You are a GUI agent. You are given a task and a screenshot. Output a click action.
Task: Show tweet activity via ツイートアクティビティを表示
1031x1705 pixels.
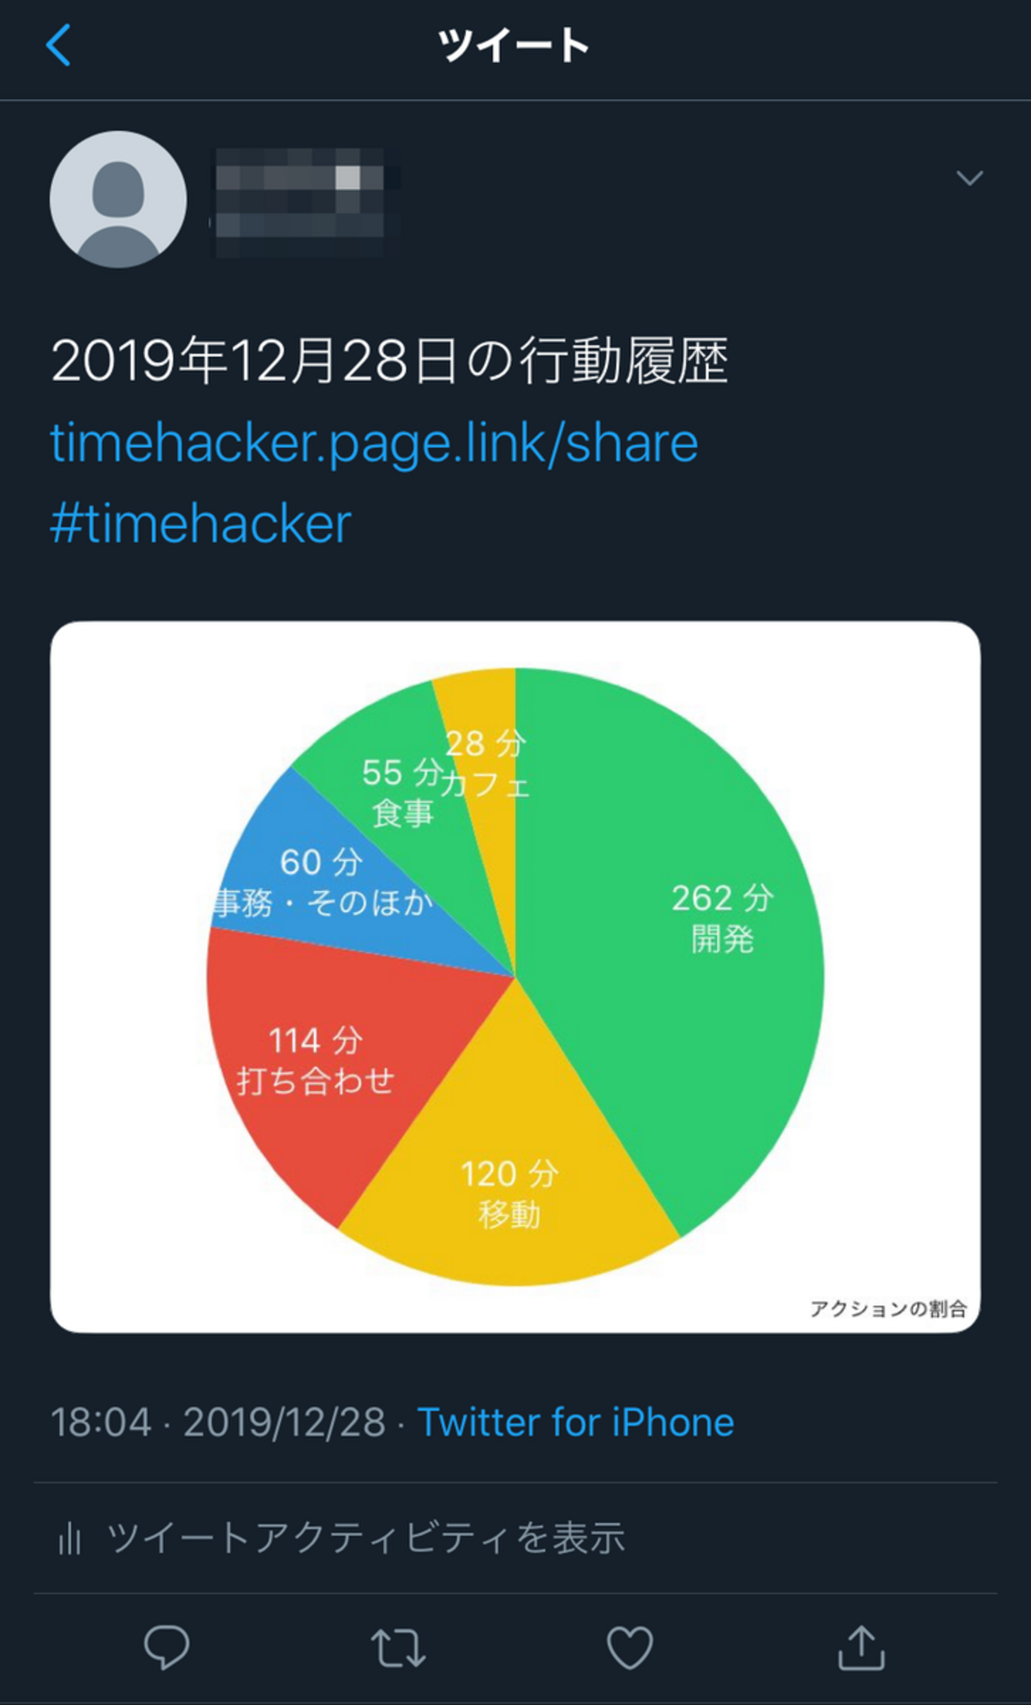coord(366,1538)
